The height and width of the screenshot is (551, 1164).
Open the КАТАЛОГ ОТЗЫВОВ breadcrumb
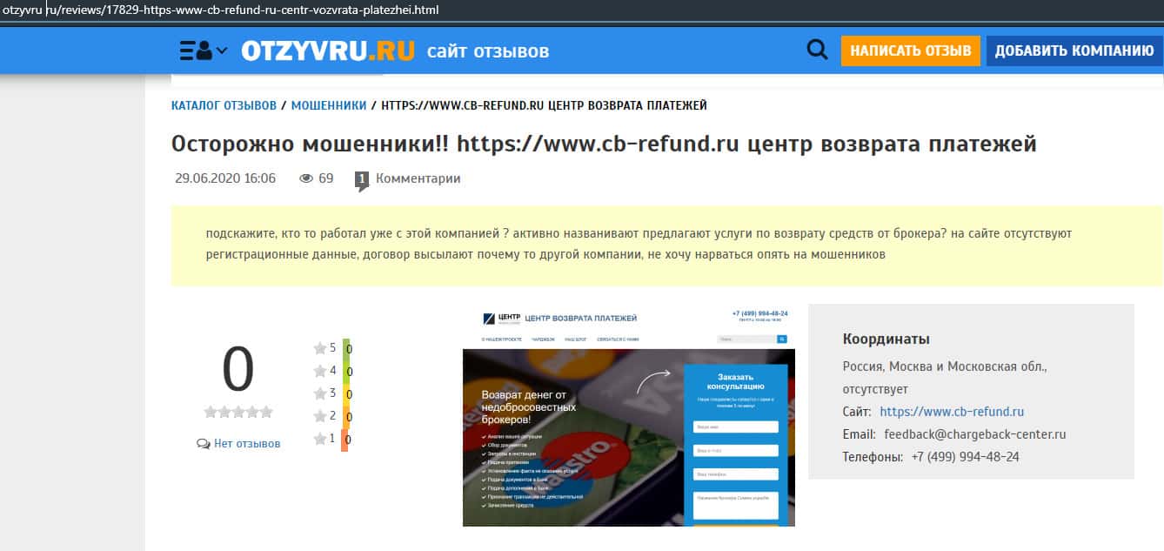(224, 105)
